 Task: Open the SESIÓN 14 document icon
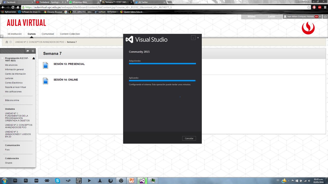click(45, 81)
